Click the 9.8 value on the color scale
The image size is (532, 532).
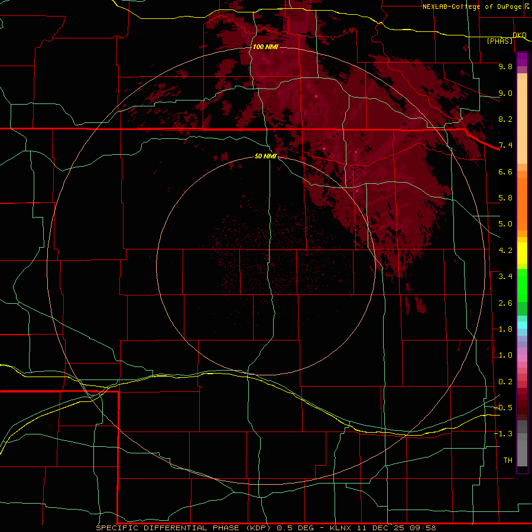505,66
